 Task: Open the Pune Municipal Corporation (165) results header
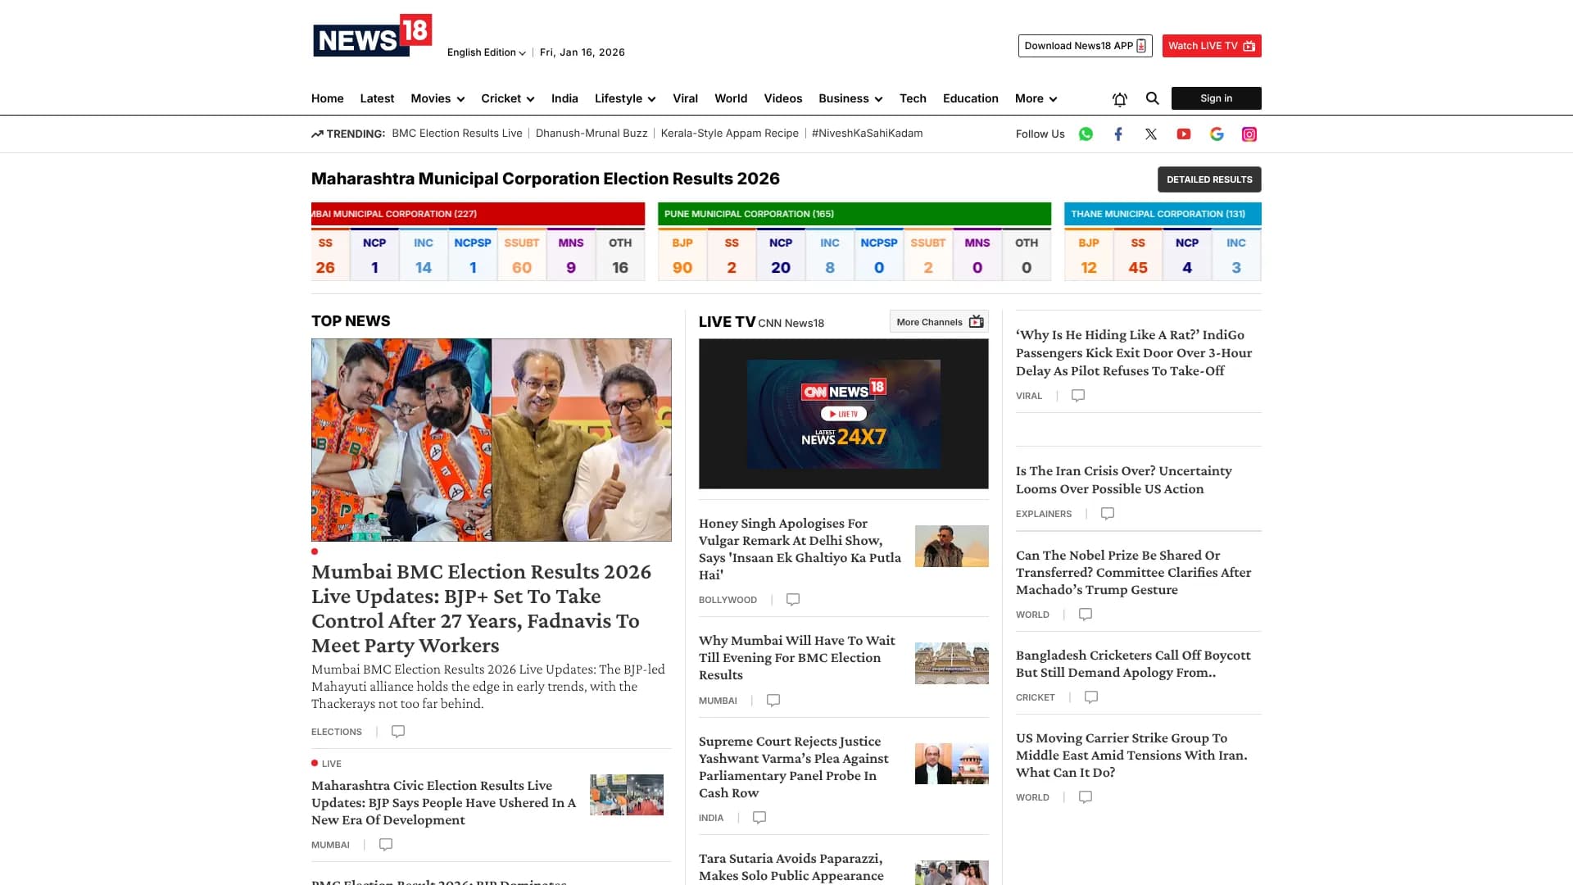[x=854, y=214]
